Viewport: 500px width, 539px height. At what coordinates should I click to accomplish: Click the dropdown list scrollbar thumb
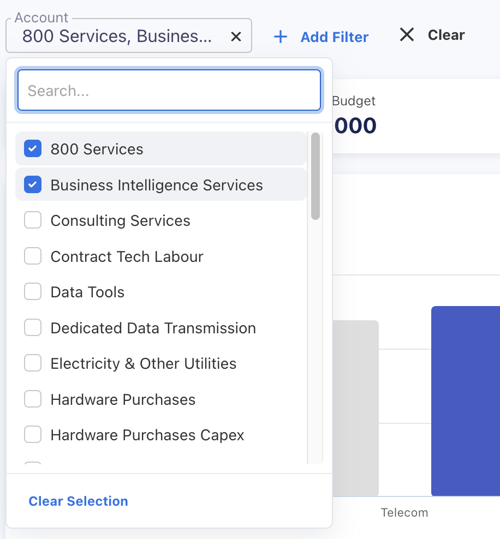click(x=315, y=176)
